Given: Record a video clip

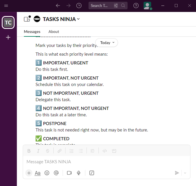Looking at the screenshot, I should [69, 173].
